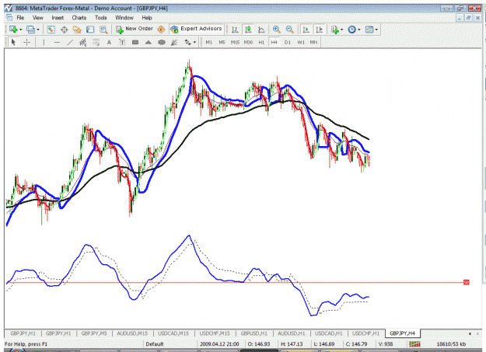Image resolution: width=486 pixels, height=352 pixels.
Task: Toggle the Expert Advisors button
Action: coord(197,29)
